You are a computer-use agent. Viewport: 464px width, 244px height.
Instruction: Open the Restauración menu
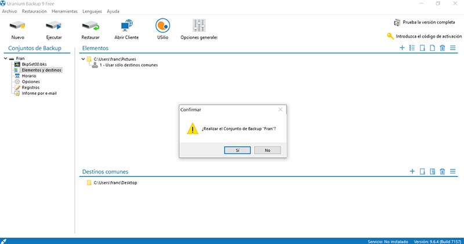click(34, 11)
